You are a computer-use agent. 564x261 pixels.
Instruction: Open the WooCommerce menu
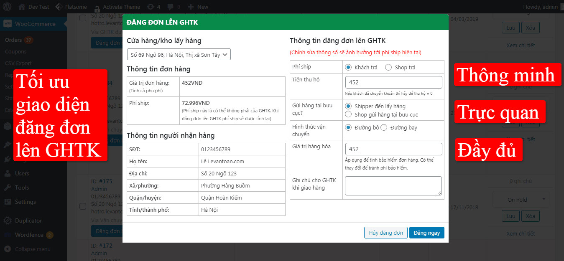(33, 24)
